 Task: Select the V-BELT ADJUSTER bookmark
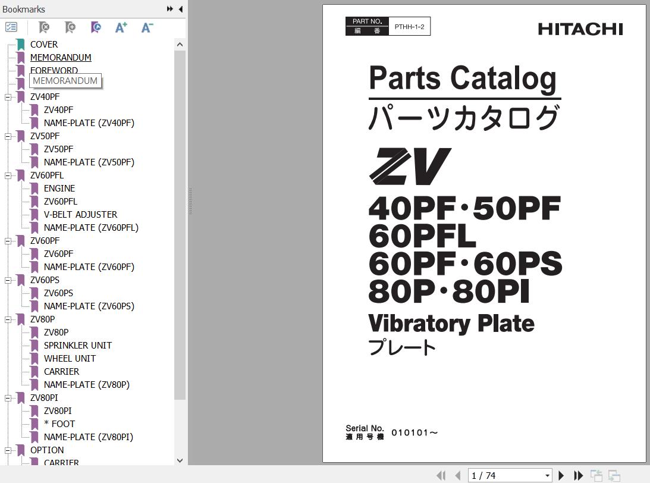point(80,215)
